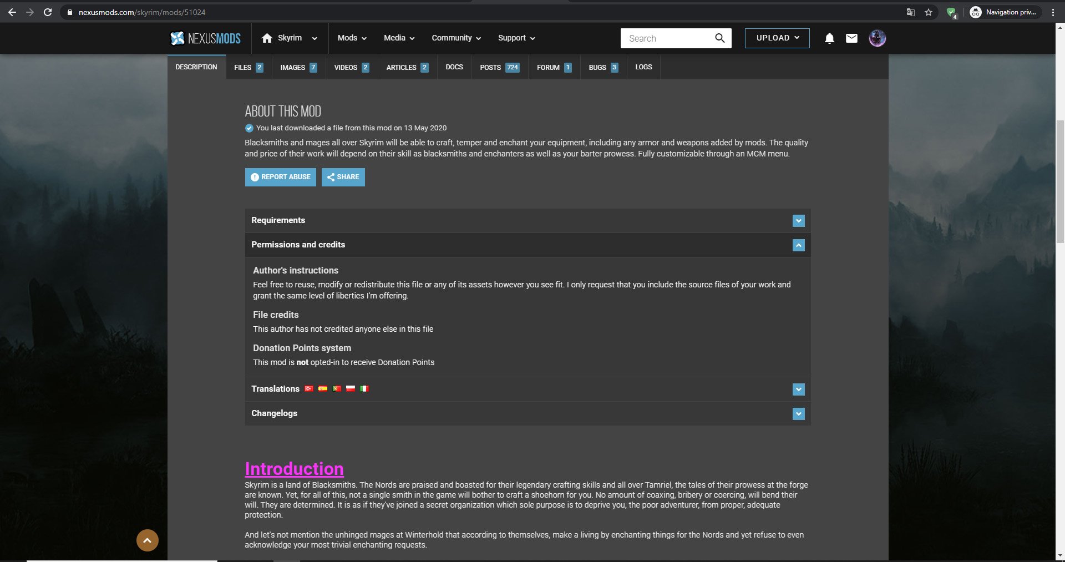Open the user profile avatar
The width and height of the screenshot is (1065, 562).
point(877,38)
